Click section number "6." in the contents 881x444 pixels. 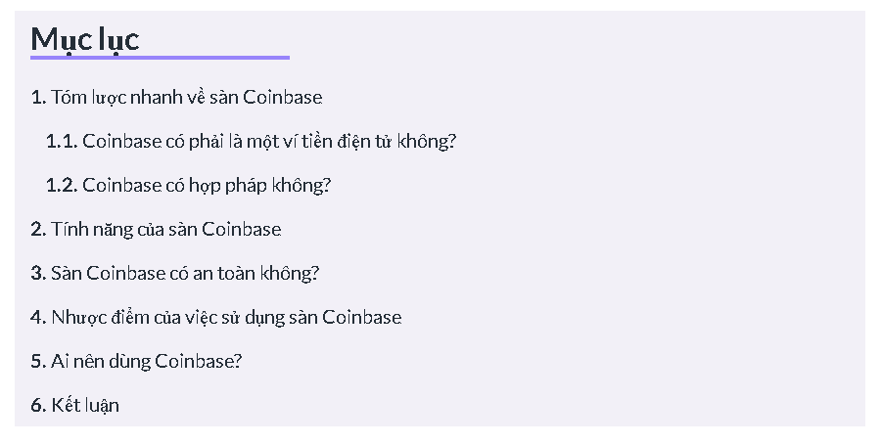pos(38,406)
